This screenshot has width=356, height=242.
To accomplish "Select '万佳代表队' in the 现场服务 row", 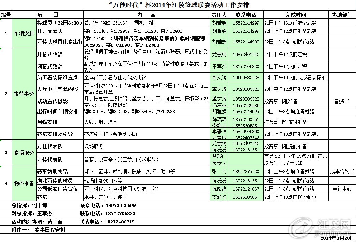I will pos(60,146).
